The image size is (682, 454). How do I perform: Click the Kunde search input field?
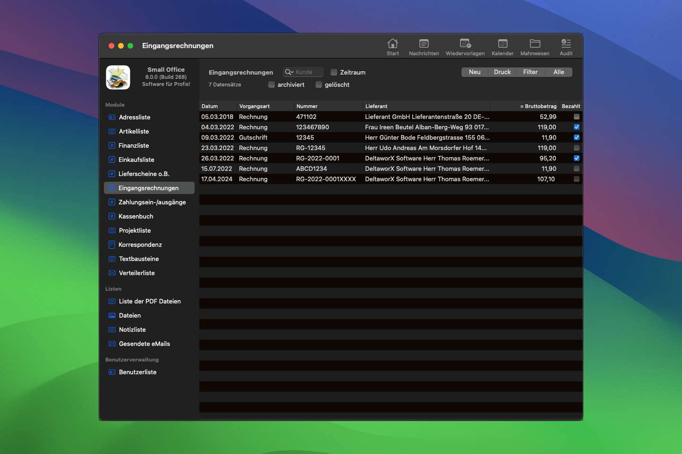308,72
